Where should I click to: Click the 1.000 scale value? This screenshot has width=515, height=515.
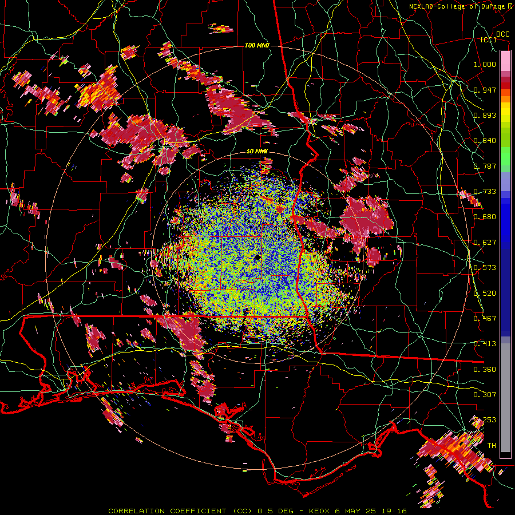click(485, 64)
